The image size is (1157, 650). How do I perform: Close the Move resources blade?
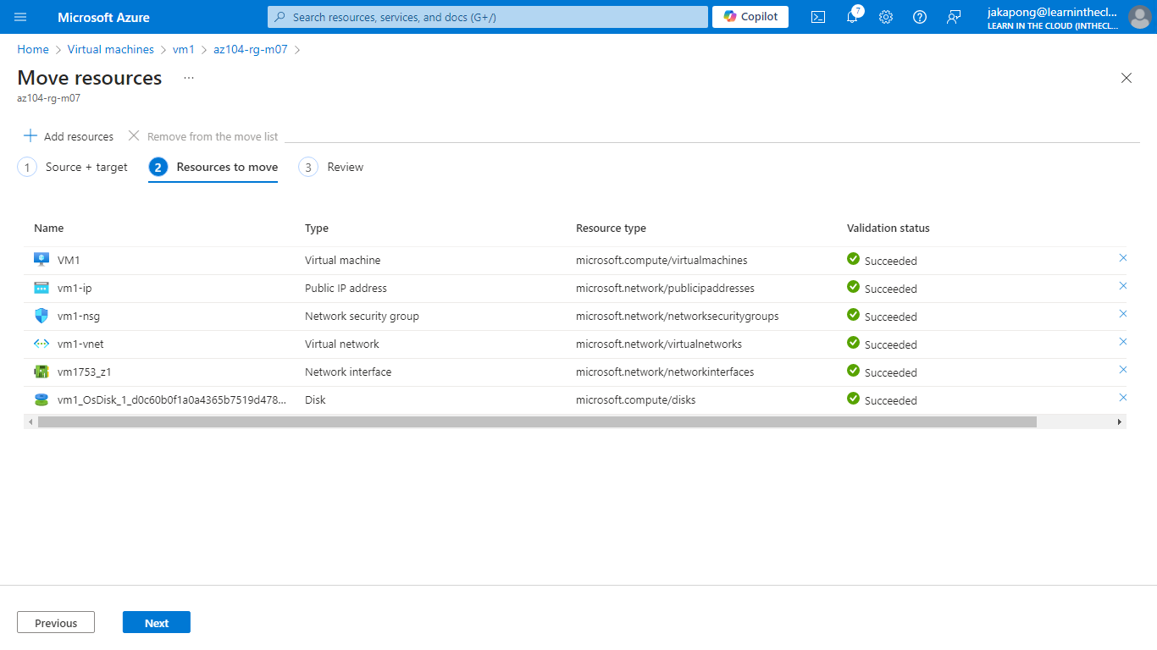pos(1127,78)
